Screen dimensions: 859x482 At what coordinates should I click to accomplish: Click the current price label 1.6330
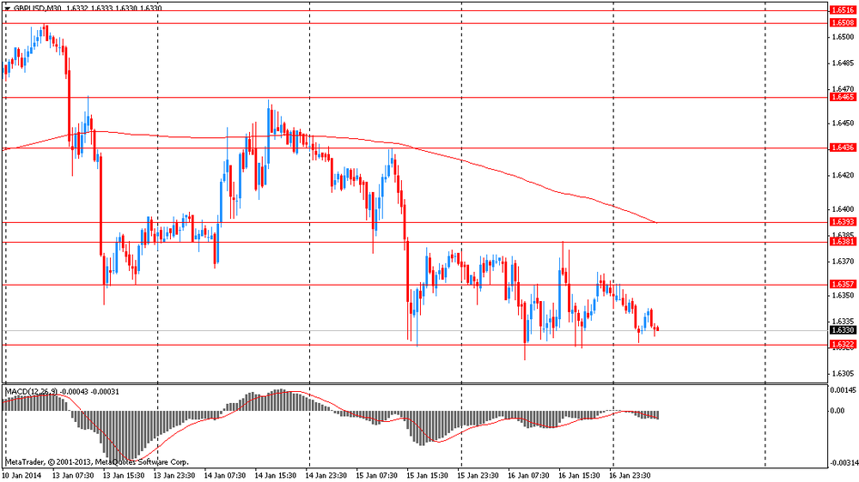[843, 330]
